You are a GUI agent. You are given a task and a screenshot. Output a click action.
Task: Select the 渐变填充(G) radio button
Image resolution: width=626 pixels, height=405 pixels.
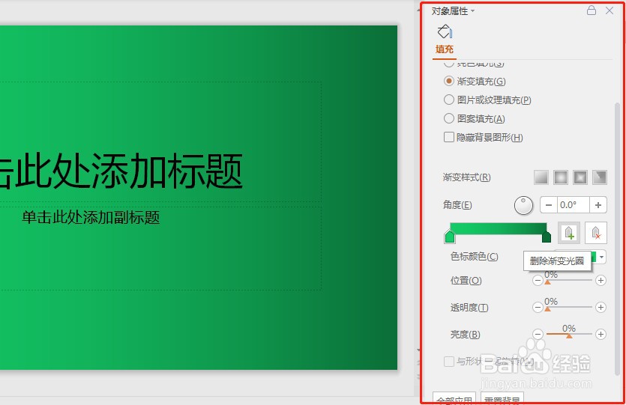click(449, 81)
